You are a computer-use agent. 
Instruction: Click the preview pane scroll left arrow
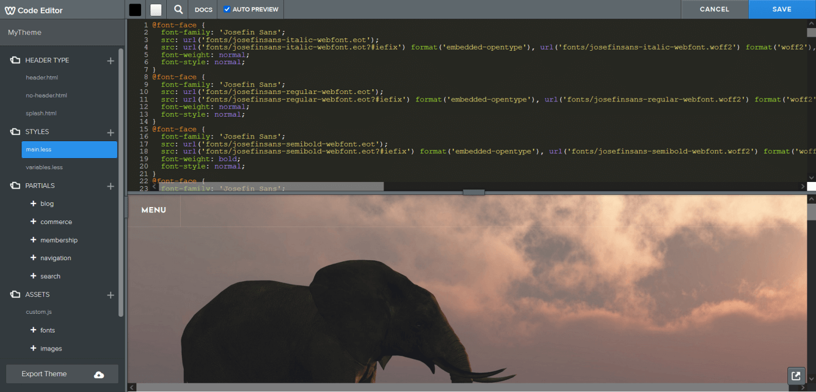click(x=132, y=387)
